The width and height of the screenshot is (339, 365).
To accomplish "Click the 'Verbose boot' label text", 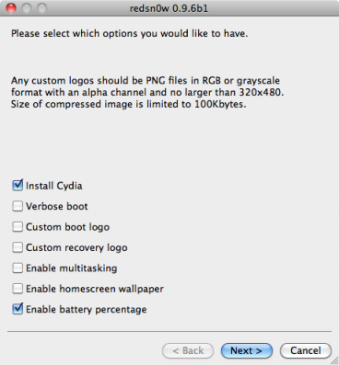I will 57,206.
